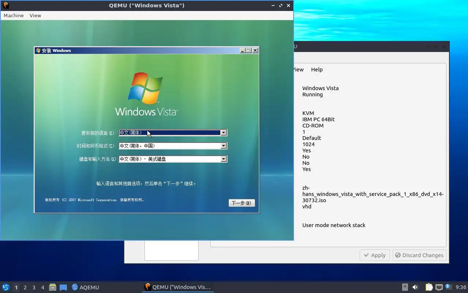
Task: Switch to workspace 4
Action: coord(42,288)
